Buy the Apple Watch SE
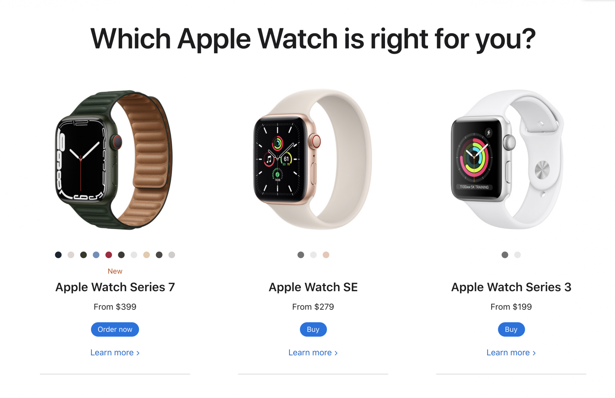Viewport: 615px width, 398px height. (313, 329)
